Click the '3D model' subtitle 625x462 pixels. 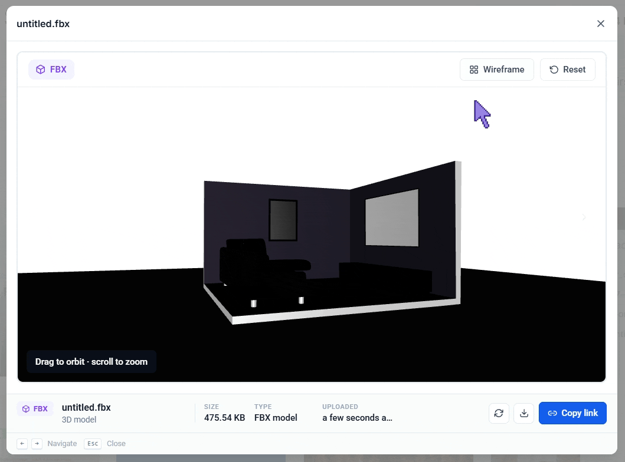[79, 420]
